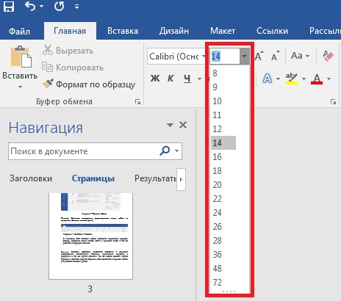The image size is (341, 301).
Task: Select font size 18 from the list
Action: click(x=230, y=171)
